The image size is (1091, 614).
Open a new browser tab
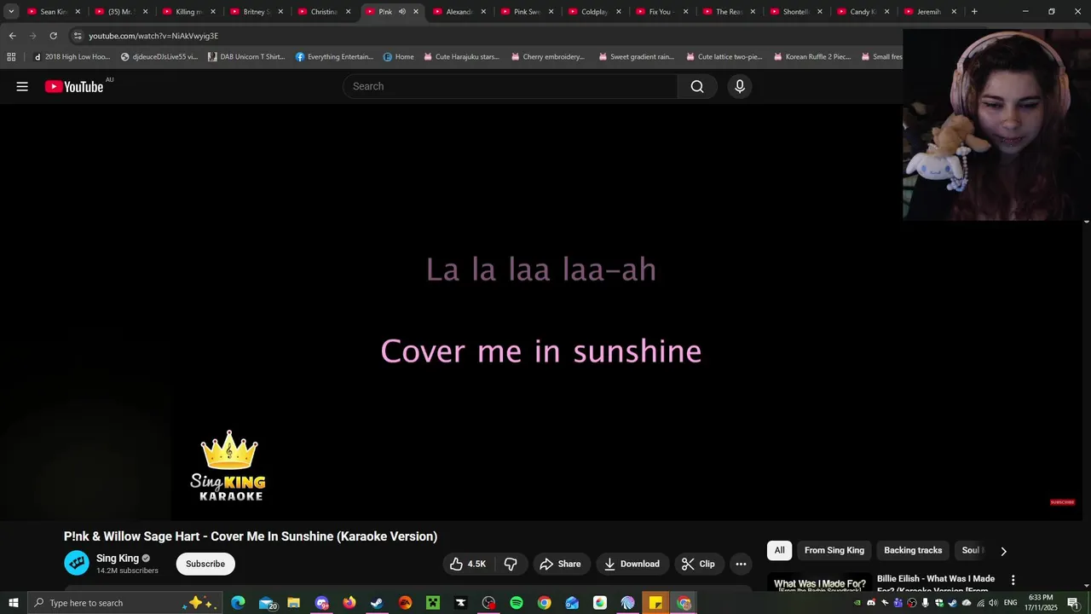pyautogui.click(x=974, y=12)
